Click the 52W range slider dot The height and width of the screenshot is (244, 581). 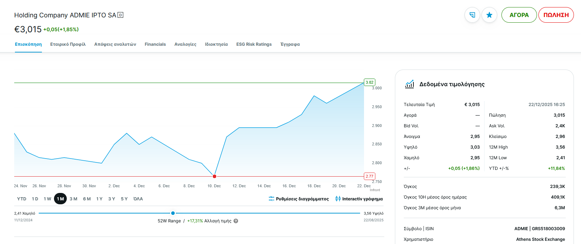pyautogui.click(x=173, y=213)
